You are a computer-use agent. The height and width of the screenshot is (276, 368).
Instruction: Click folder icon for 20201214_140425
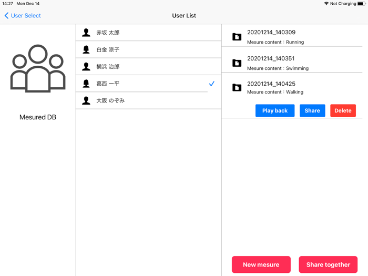click(237, 88)
